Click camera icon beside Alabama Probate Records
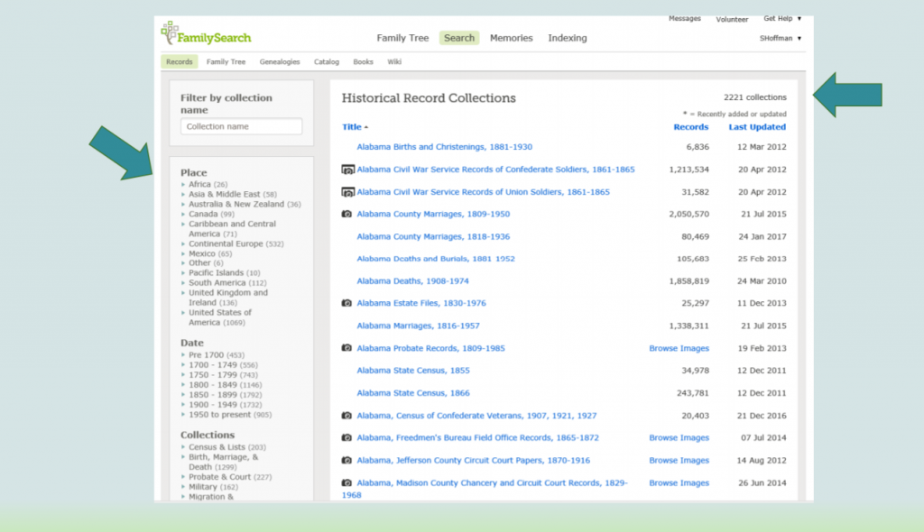Viewport: 924px width, 532px height. point(346,347)
